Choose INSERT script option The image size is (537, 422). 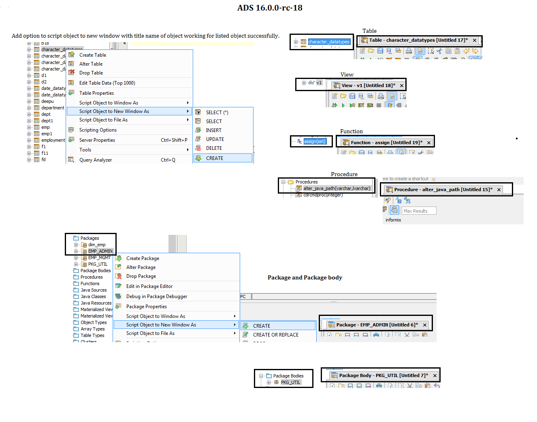(x=223, y=130)
